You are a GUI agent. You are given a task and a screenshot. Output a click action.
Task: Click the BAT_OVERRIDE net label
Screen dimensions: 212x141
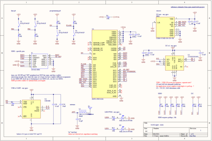point(129,72)
